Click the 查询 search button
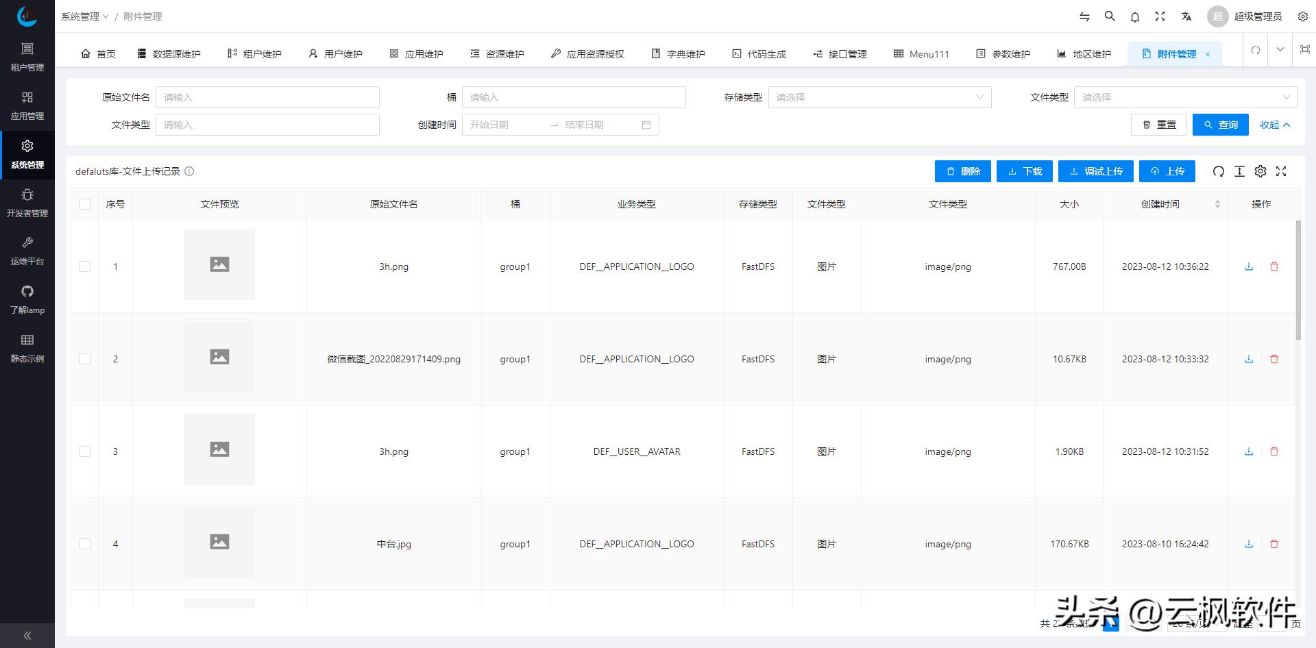This screenshot has height=648, width=1316. coord(1220,125)
